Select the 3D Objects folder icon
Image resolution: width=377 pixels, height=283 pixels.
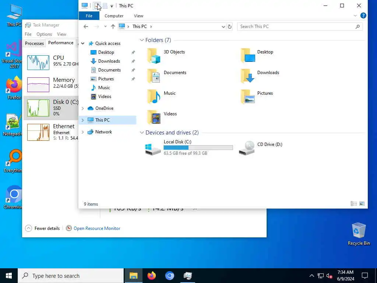click(154, 56)
